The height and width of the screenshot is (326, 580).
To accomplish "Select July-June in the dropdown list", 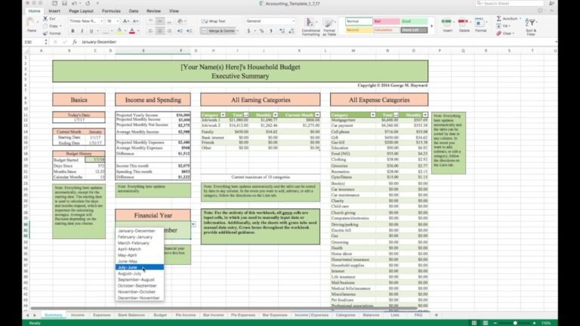I will (x=140, y=267).
